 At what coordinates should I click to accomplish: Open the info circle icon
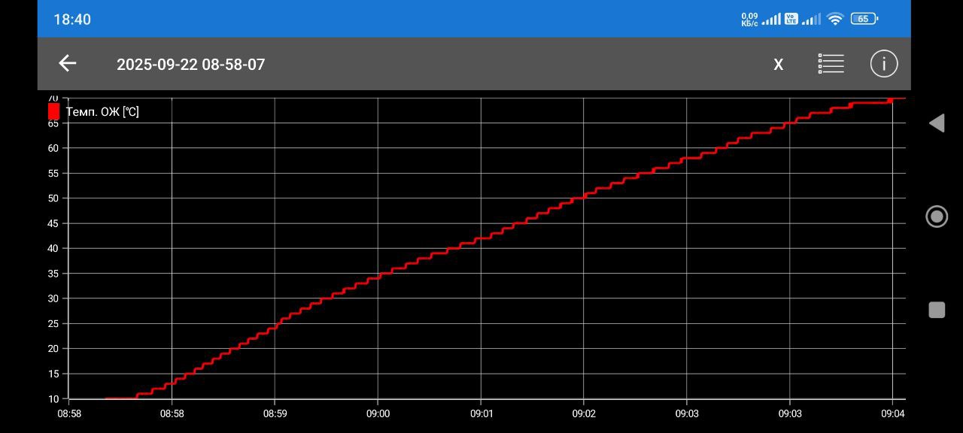(884, 64)
